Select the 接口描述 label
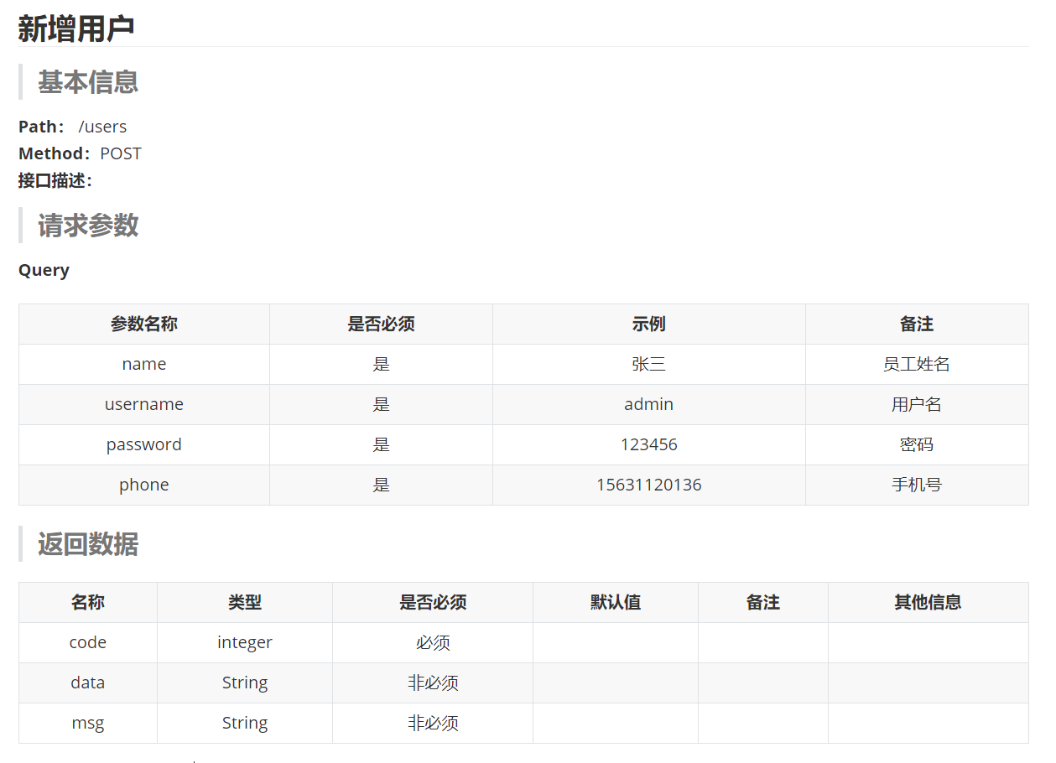 tap(55, 180)
